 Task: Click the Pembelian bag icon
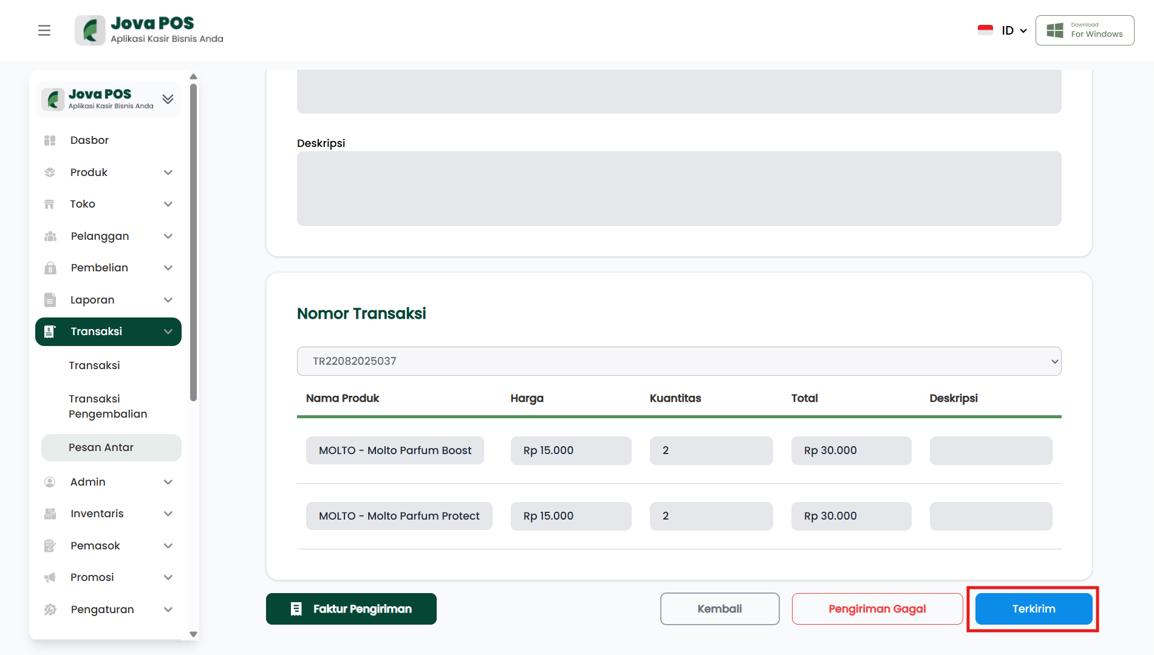[x=50, y=268]
